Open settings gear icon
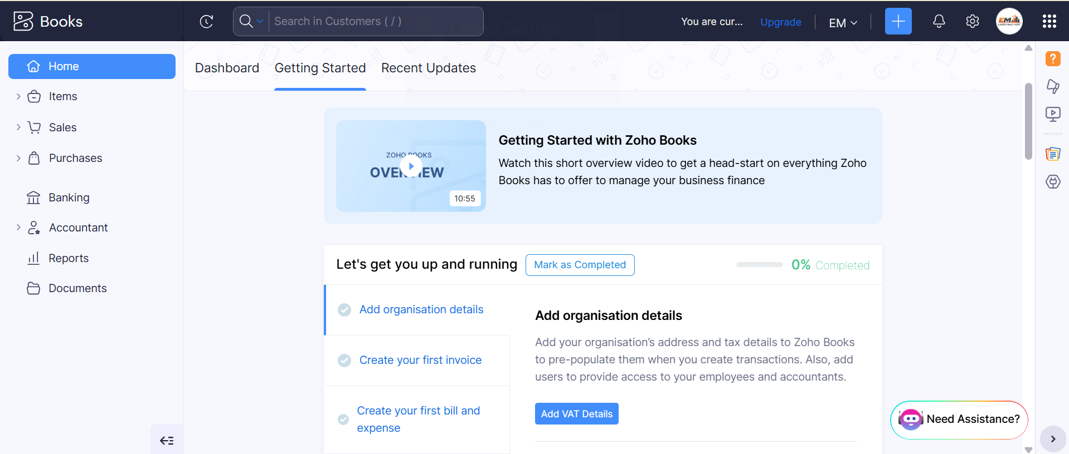Image resolution: width=1069 pixels, height=454 pixels. point(972,21)
